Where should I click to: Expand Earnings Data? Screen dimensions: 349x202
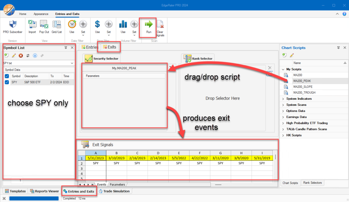(283, 117)
